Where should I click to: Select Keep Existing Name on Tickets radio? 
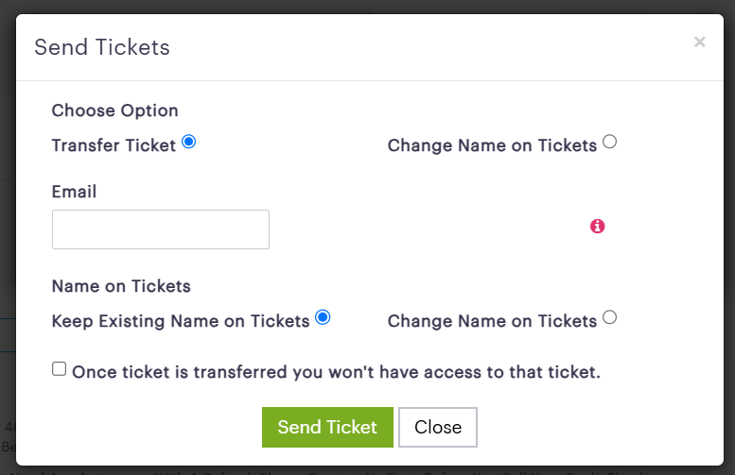click(323, 317)
